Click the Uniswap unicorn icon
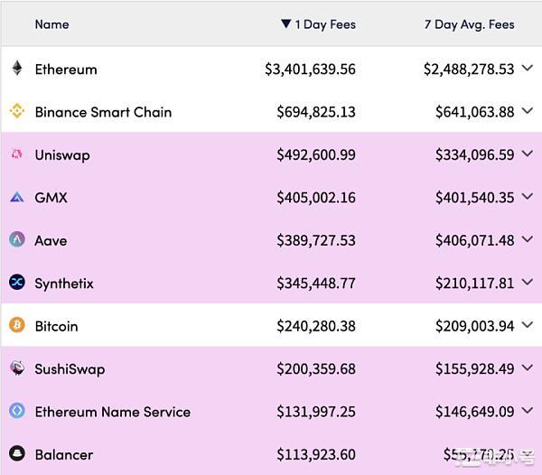542x475 pixels. click(16, 154)
